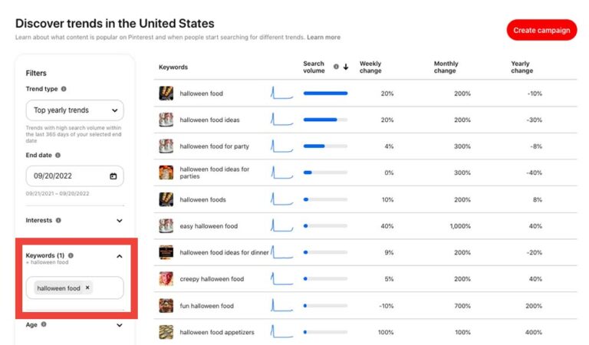Click the Age info icon
The height and width of the screenshot is (345, 589).
coord(44,324)
